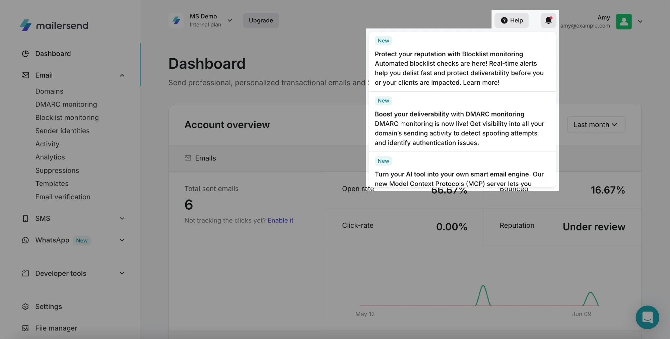Click the mailersend logo
670x339 pixels.
(x=54, y=25)
